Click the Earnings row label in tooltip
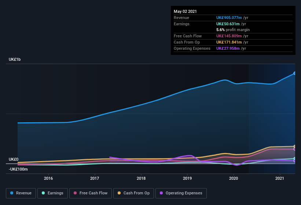Screen dimensions: 301x205 pyautogui.click(x=181, y=24)
